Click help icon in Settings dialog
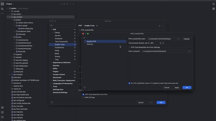This screenshot has width=216, height=121. pyautogui.click(x=52, y=102)
